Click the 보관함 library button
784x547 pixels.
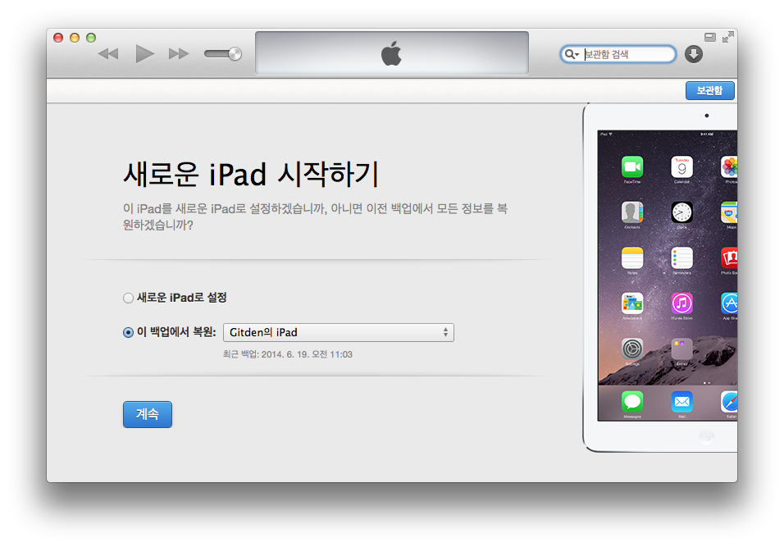pos(709,90)
